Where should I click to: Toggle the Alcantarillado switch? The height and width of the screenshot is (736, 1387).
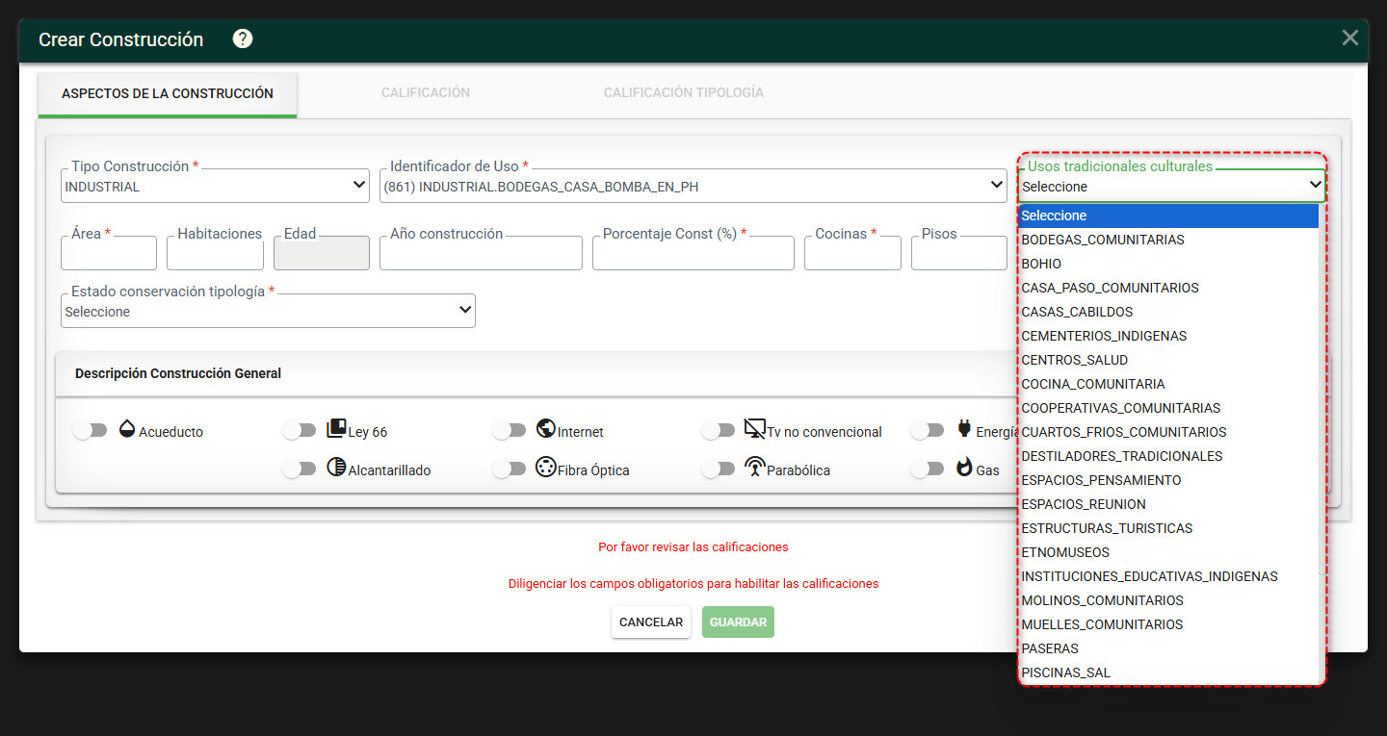pos(300,470)
